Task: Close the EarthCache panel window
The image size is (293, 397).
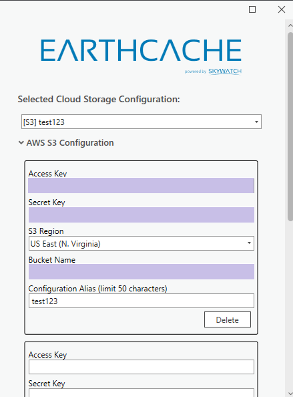Action: (x=282, y=9)
